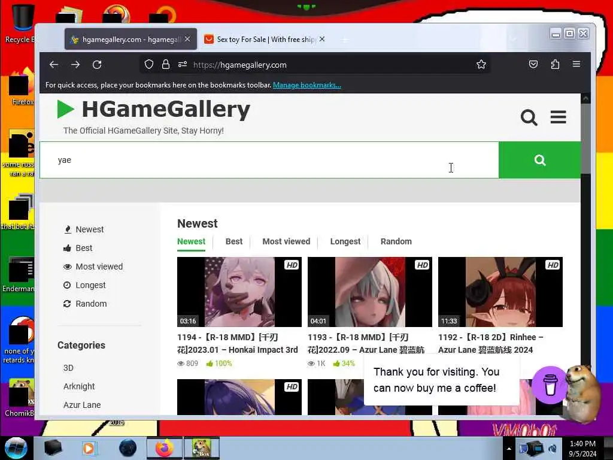Open the site permissions icon in address bar
The height and width of the screenshot is (460, 613).
point(183,65)
